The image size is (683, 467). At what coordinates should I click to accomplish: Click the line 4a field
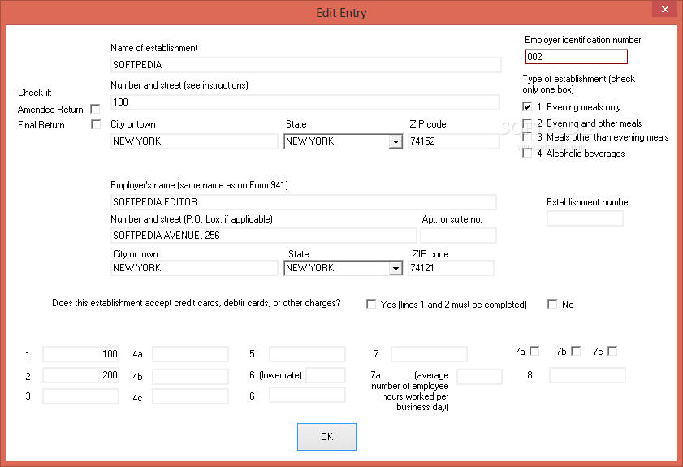click(x=190, y=354)
